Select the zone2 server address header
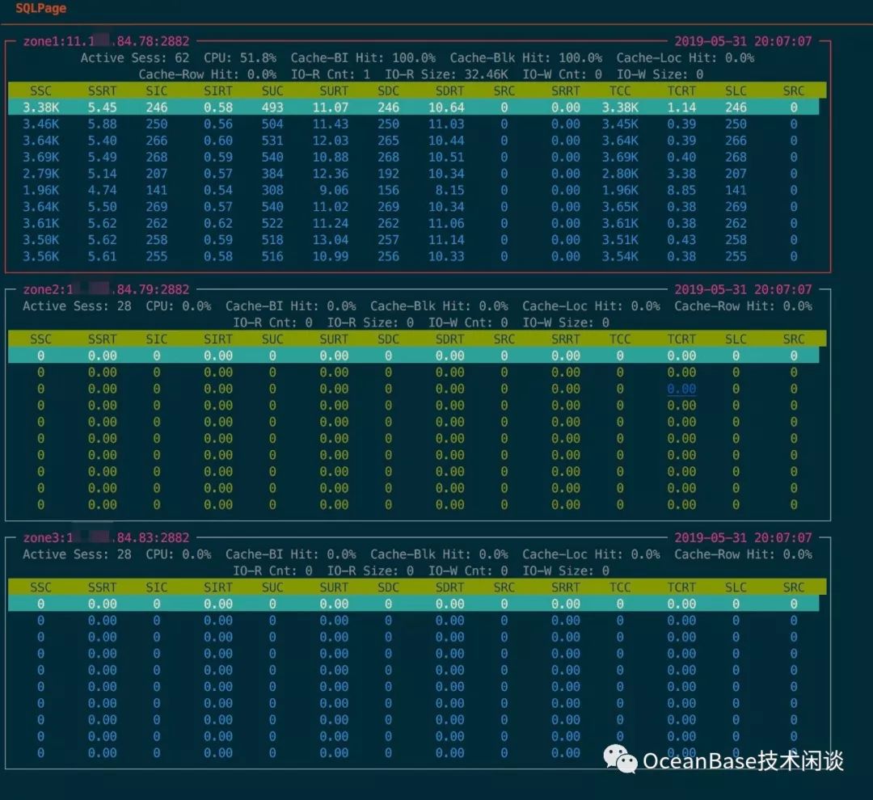Image resolution: width=873 pixels, height=800 pixels. pos(106,289)
